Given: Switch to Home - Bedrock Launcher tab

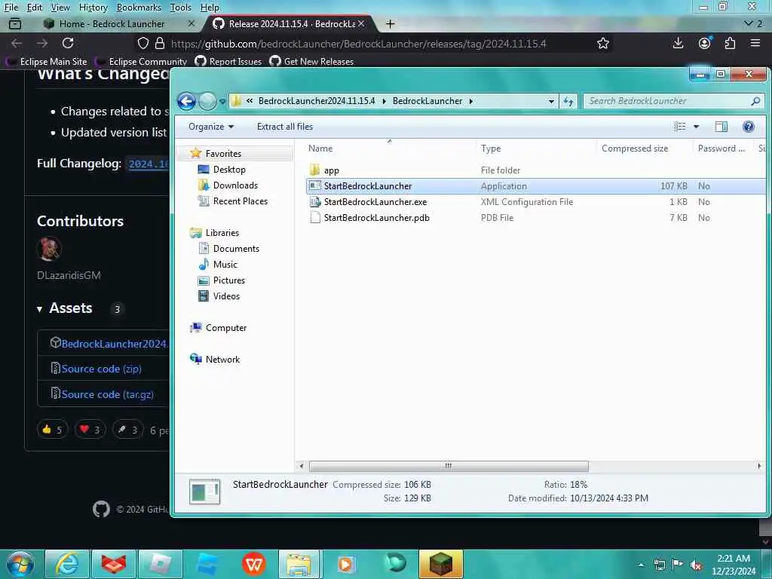Looking at the screenshot, I should click(112, 23).
